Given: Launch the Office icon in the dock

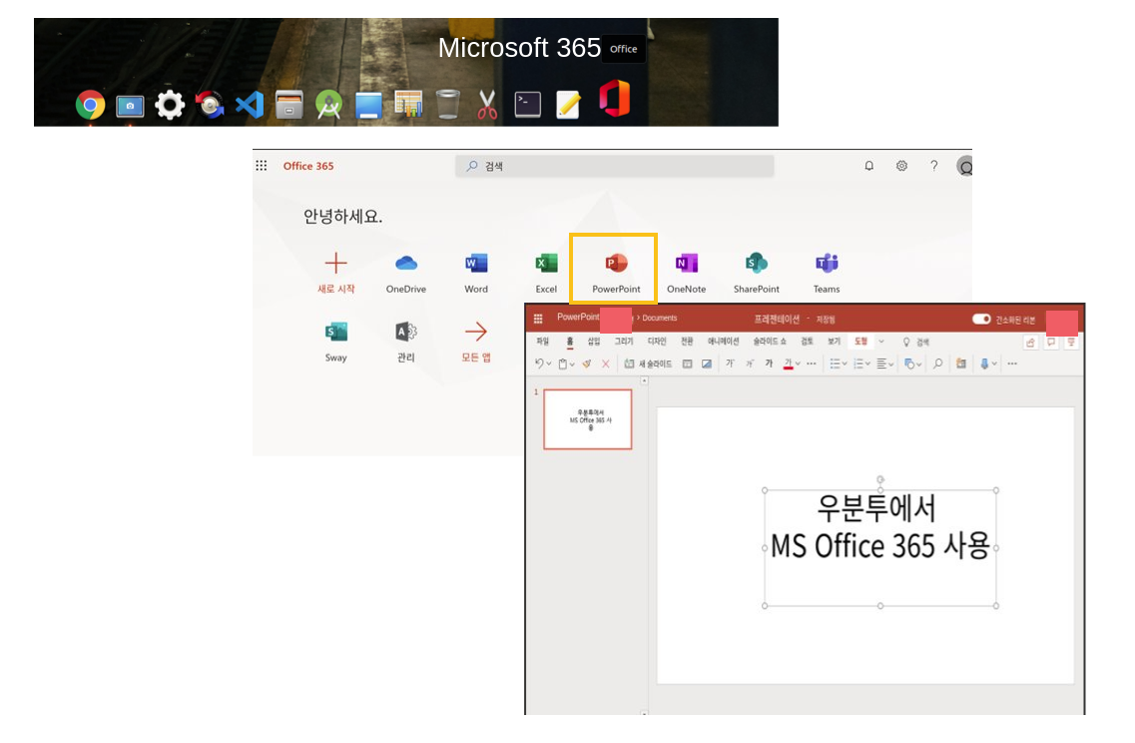Looking at the screenshot, I should [x=615, y=99].
